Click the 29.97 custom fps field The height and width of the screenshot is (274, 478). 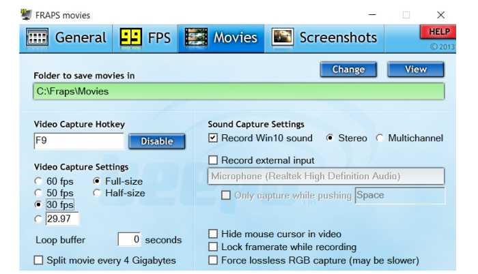(62, 219)
